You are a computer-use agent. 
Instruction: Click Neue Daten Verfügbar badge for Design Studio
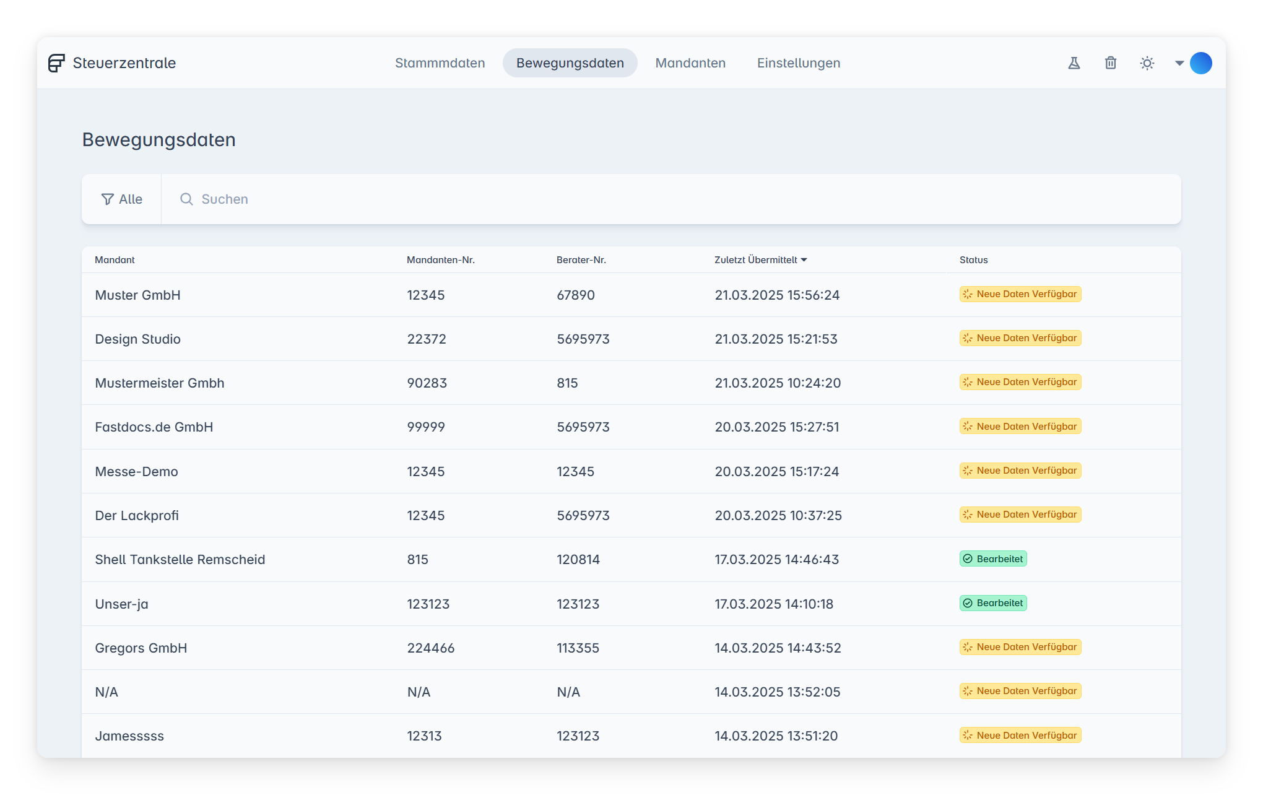tap(1020, 338)
